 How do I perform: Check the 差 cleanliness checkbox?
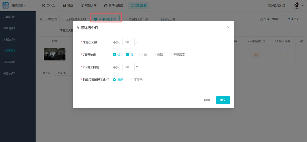coord(141,54)
